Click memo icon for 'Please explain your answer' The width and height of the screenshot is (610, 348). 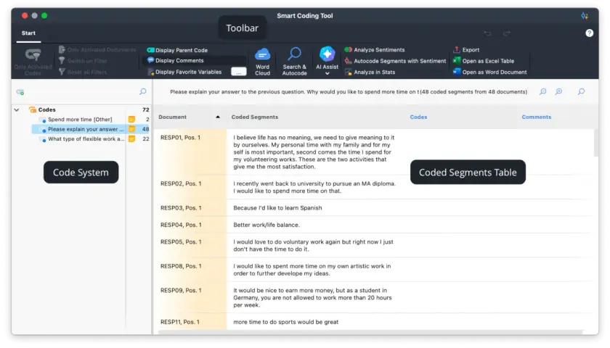pyautogui.click(x=132, y=129)
